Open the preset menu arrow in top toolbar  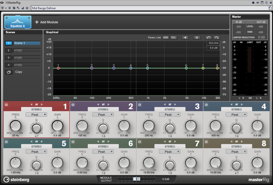6,8
